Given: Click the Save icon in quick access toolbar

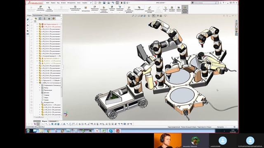Looking at the screenshot, I should [104, 3].
